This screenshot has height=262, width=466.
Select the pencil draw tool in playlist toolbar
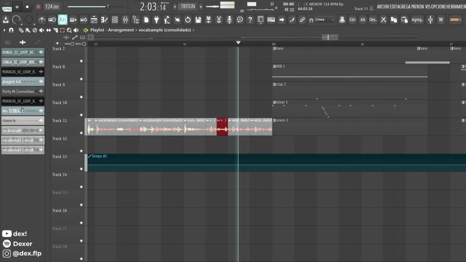click(21, 30)
